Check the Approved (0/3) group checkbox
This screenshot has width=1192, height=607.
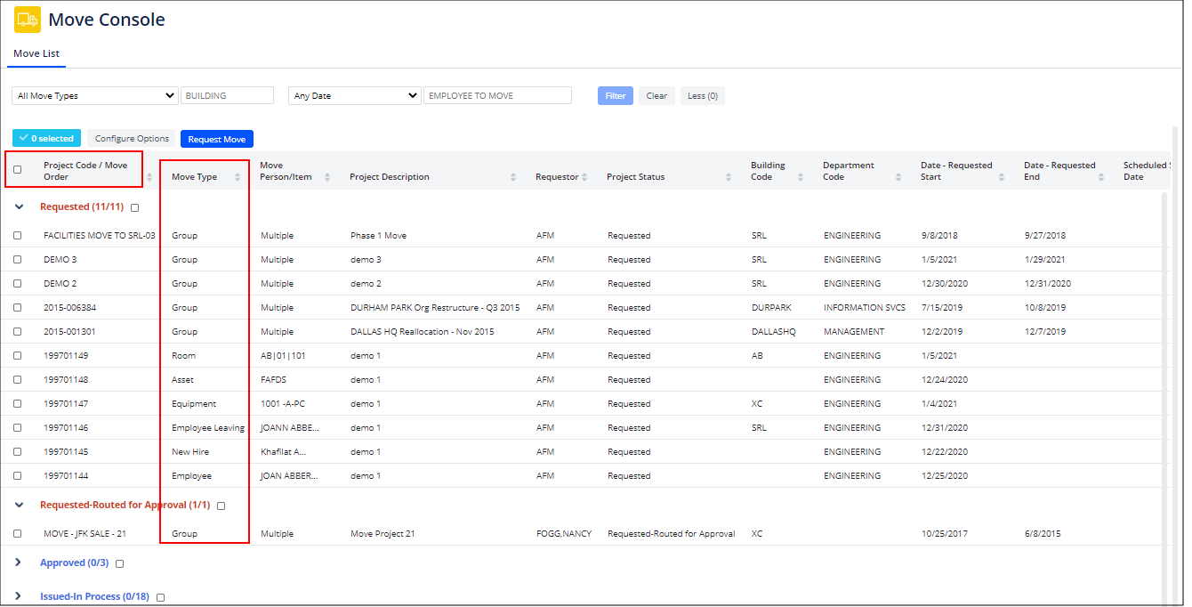119,563
